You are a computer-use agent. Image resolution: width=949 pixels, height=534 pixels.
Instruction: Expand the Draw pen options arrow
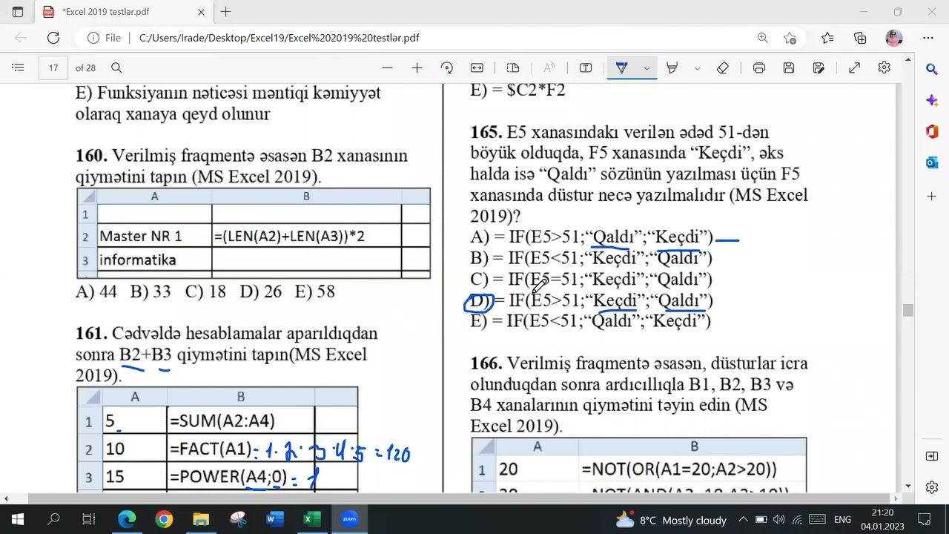[647, 68]
